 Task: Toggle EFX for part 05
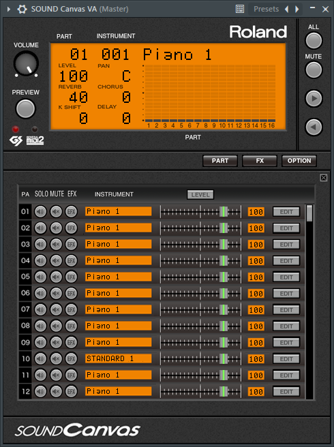pyautogui.click(x=71, y=277)
